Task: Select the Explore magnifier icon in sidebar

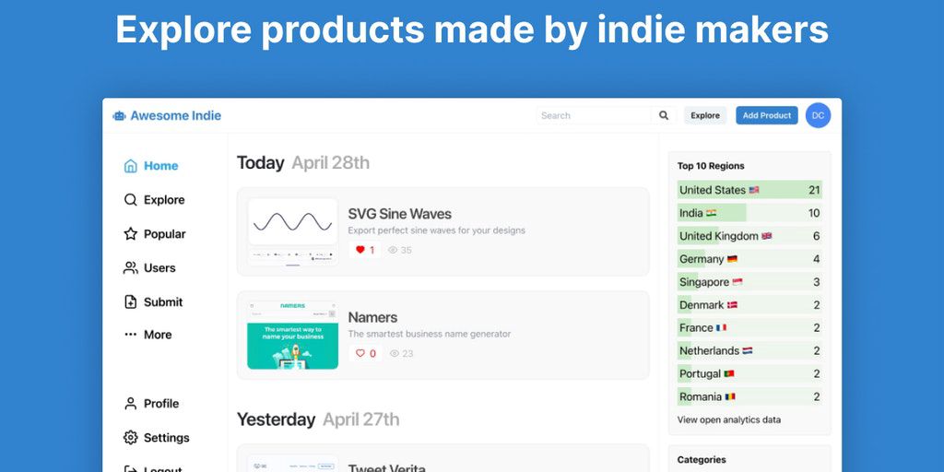Action: point(131,200)
